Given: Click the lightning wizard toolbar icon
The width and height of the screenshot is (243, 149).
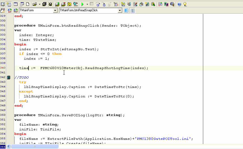Looking at the screenshot, I should (x=123, y=4).
